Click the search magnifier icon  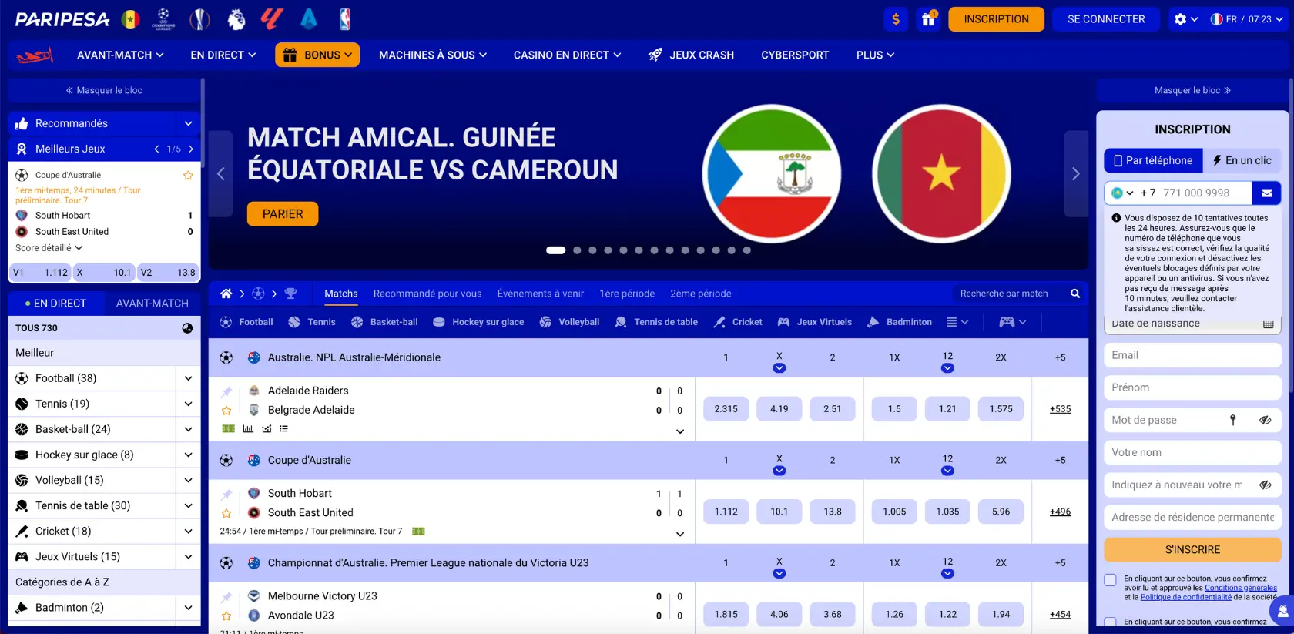[x=1075, y=294]
